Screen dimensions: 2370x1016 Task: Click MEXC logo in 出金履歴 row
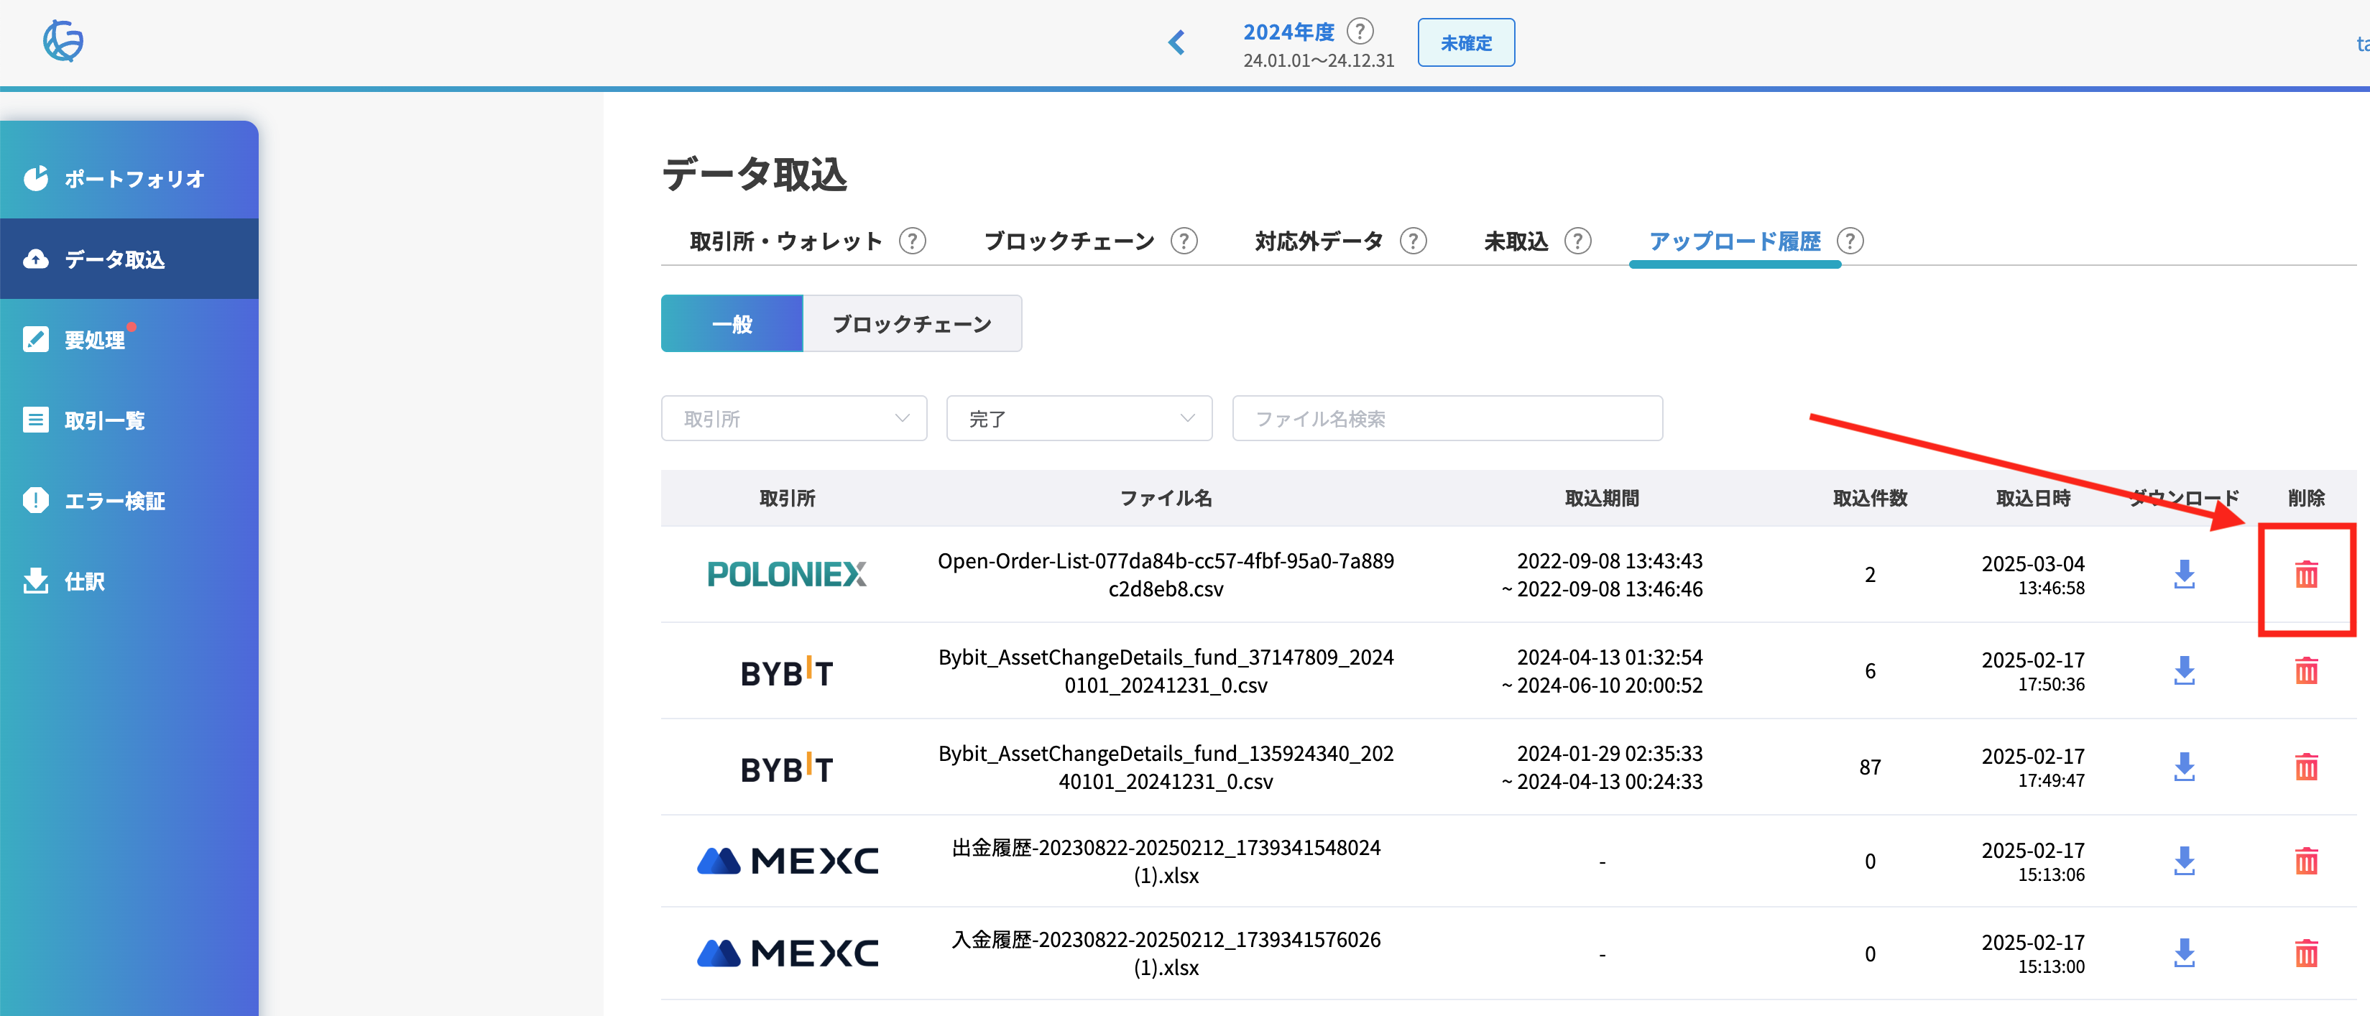788,862
